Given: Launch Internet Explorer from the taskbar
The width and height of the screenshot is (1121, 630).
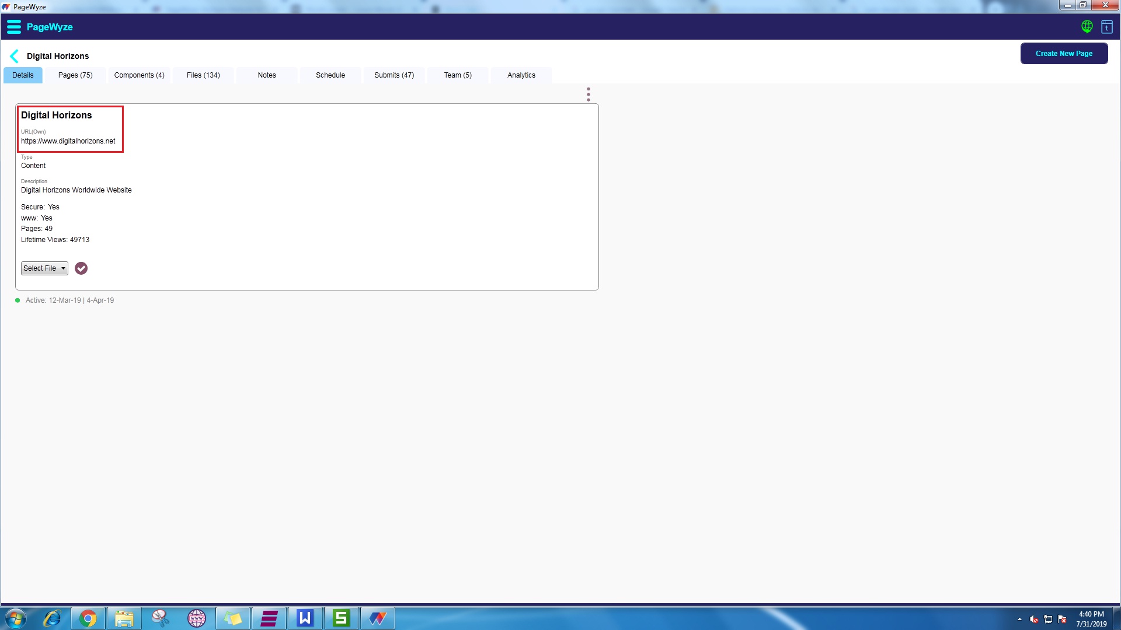Looking at the screenshot, I should tap(52, 618).
